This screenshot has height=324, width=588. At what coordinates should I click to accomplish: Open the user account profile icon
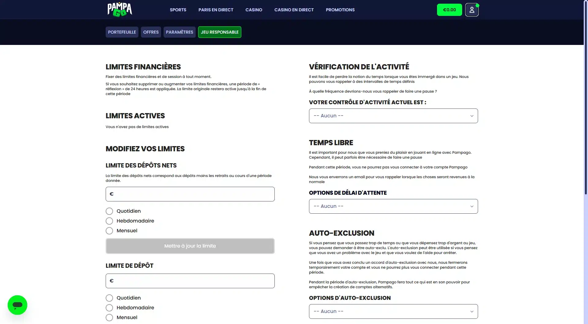coord(472,10)
